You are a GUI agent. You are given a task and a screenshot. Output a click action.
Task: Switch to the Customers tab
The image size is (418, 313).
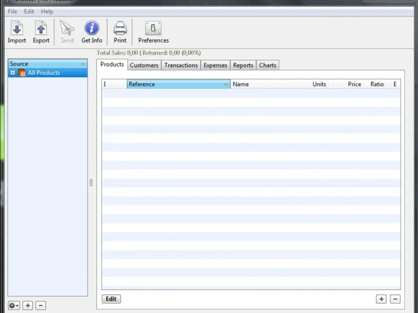[x=144, y=65]
